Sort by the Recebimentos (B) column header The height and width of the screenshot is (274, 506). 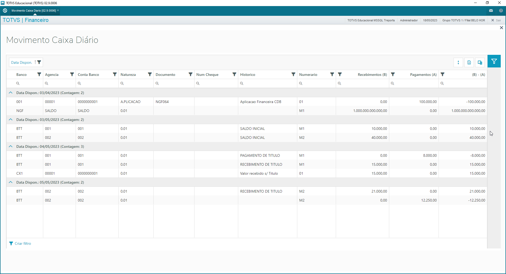pyautogui.click(x=372, y=75)
